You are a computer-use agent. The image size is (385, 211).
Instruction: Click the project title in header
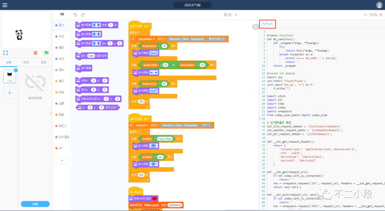pyautogui.click(x=192, y=5)
